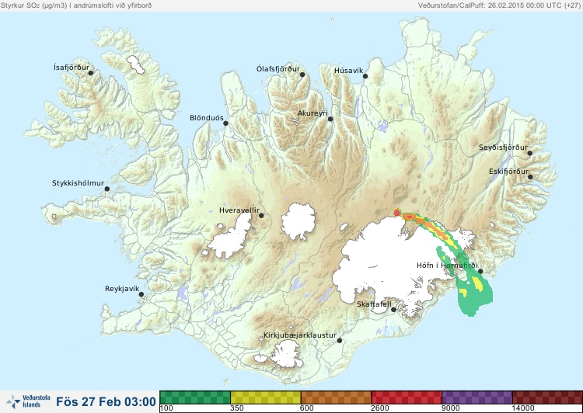The width and height of the screenshot is (583, 413).
Task: Click the Stykkishólmur label text
Action: coord(78,183)
